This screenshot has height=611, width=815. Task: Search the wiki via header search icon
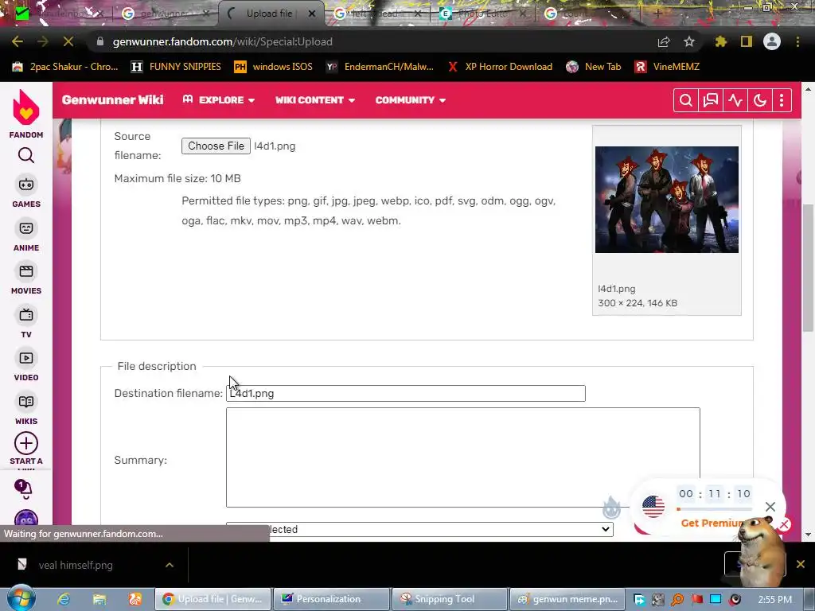(x=685, y=100)
